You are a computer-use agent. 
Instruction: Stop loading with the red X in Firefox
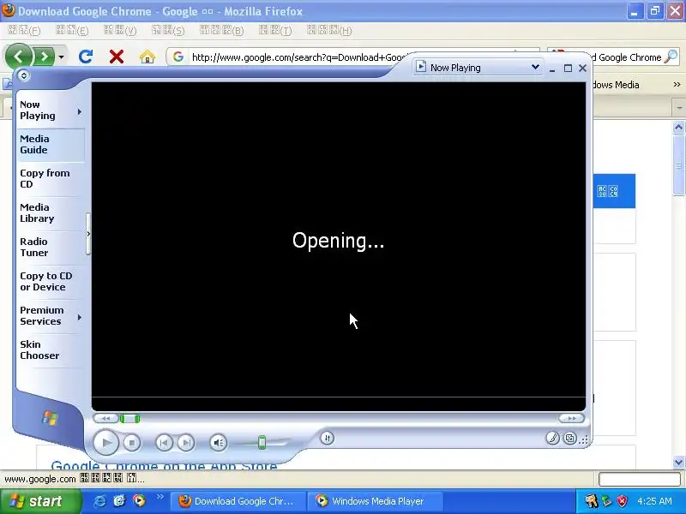[x=117, y=57]
